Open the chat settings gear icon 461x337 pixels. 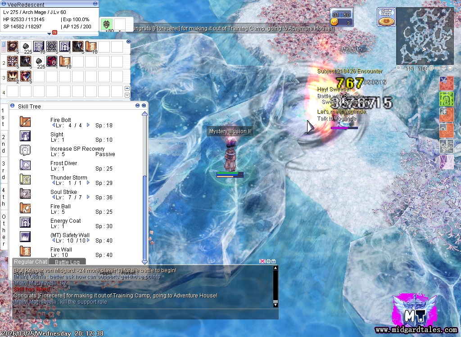[268, 261]
